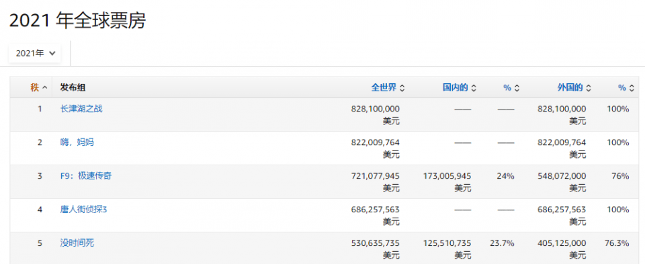This screenshot has height=264, width=645.
Task: Open the 长津湖之战 movie link
Action: (x=81, y=109)
